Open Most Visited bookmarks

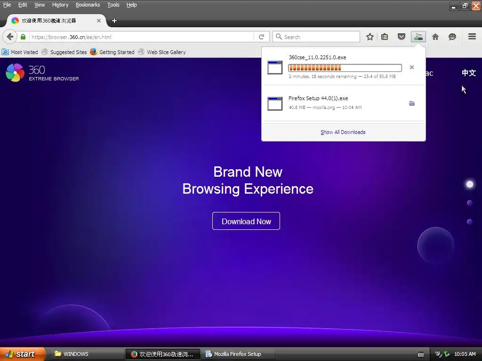coord(20,52)
